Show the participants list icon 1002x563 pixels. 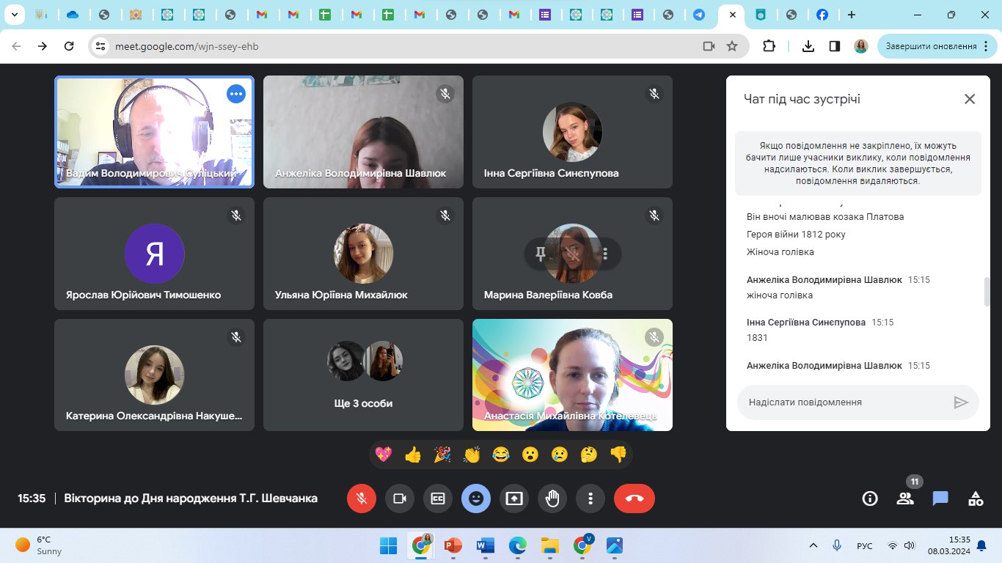[x=905, y=498]
